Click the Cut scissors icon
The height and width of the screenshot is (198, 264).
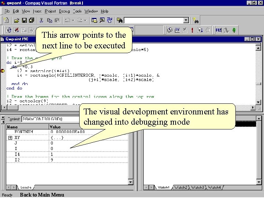[x=41, y=21]
